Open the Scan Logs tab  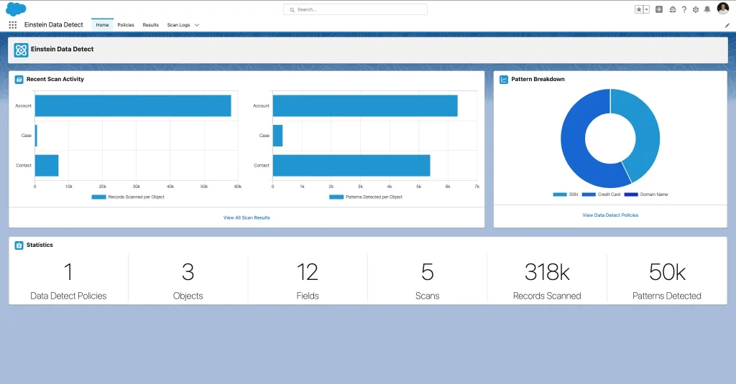tap(178, 25)
